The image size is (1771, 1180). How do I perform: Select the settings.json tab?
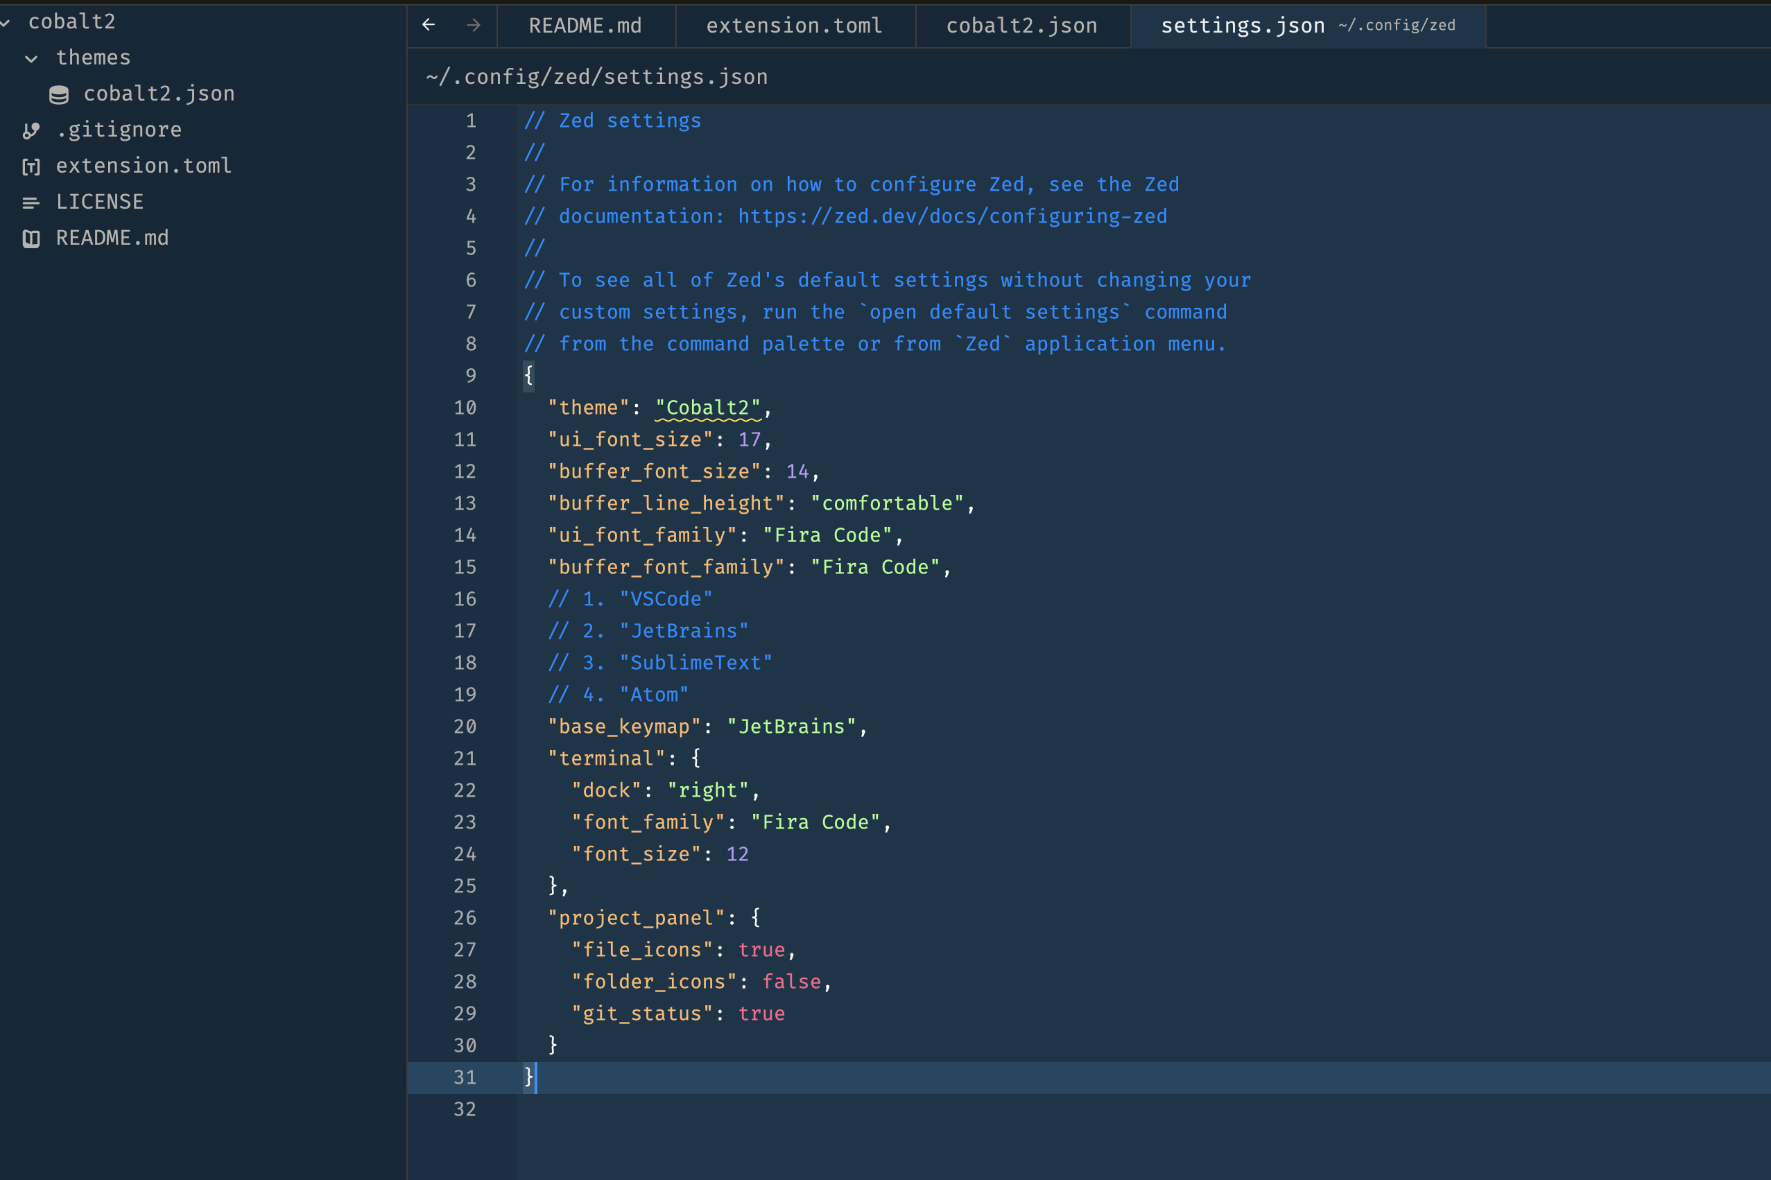1242,26
